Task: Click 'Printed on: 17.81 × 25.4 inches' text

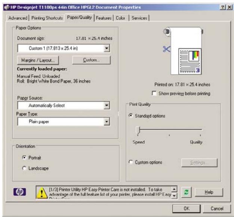Action: click(x=182, y=85)
